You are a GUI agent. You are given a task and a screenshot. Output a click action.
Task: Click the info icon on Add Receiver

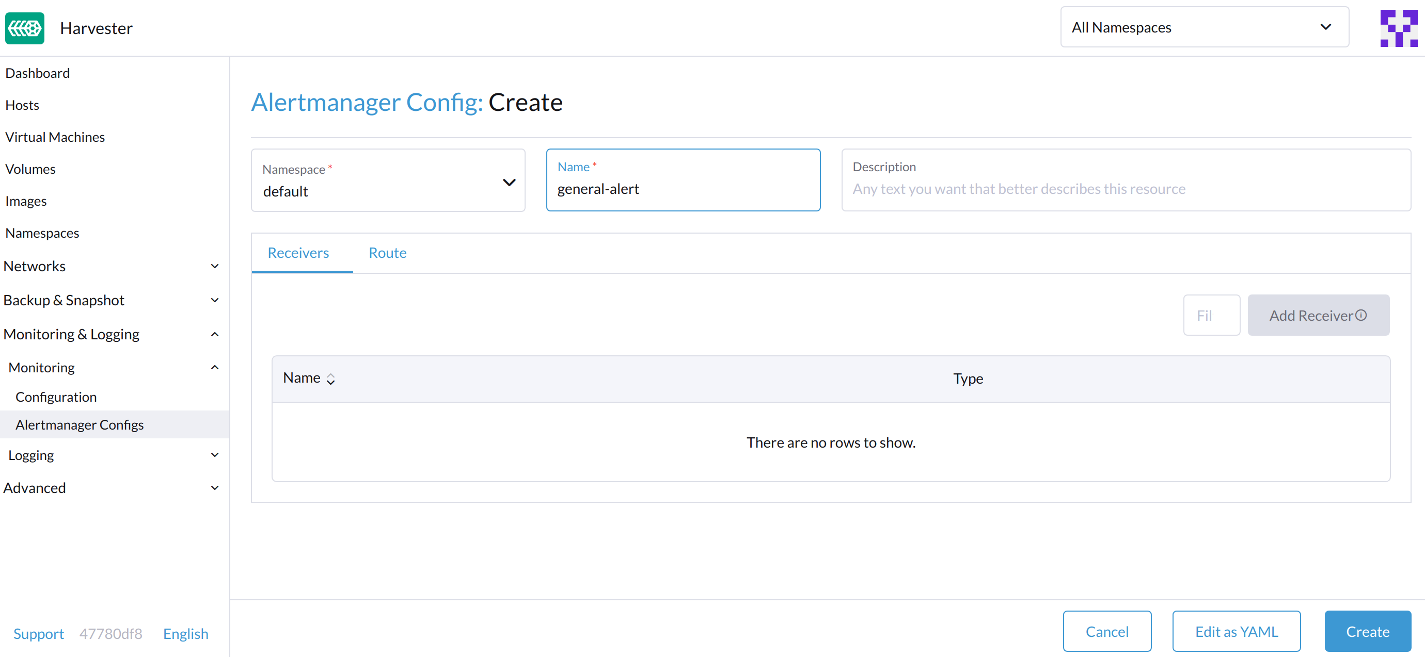[1361, 315]
